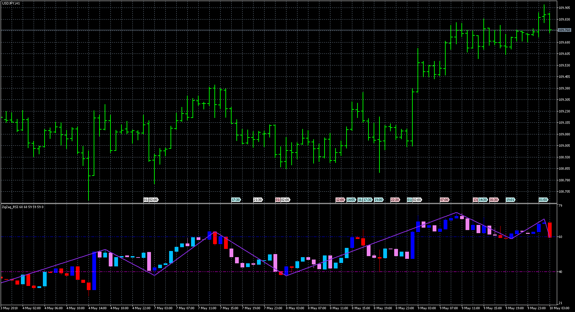The width and height of the screenshot is (575, 312).
Task: Click the RSI level 60 scale label
Action: [560, 237]
